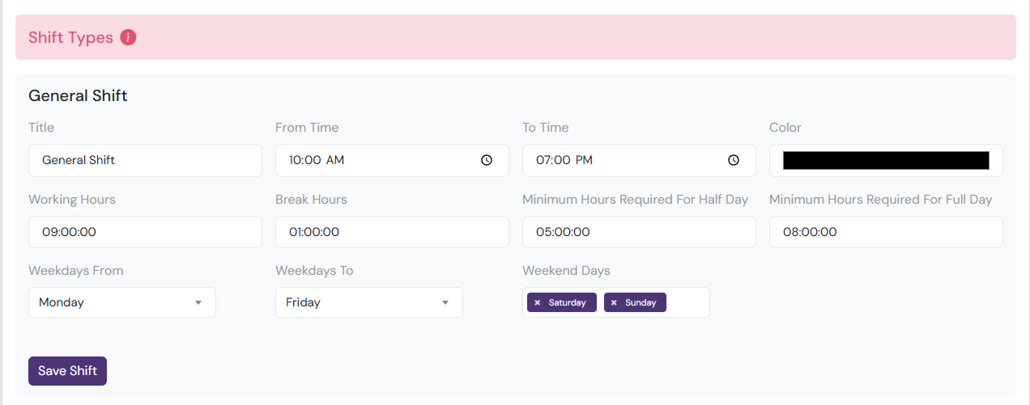Image resolution: width=1030 pixels, height=405 pixels.
Task: Focus the Title field with General Shift
Action: coord(145,160)
